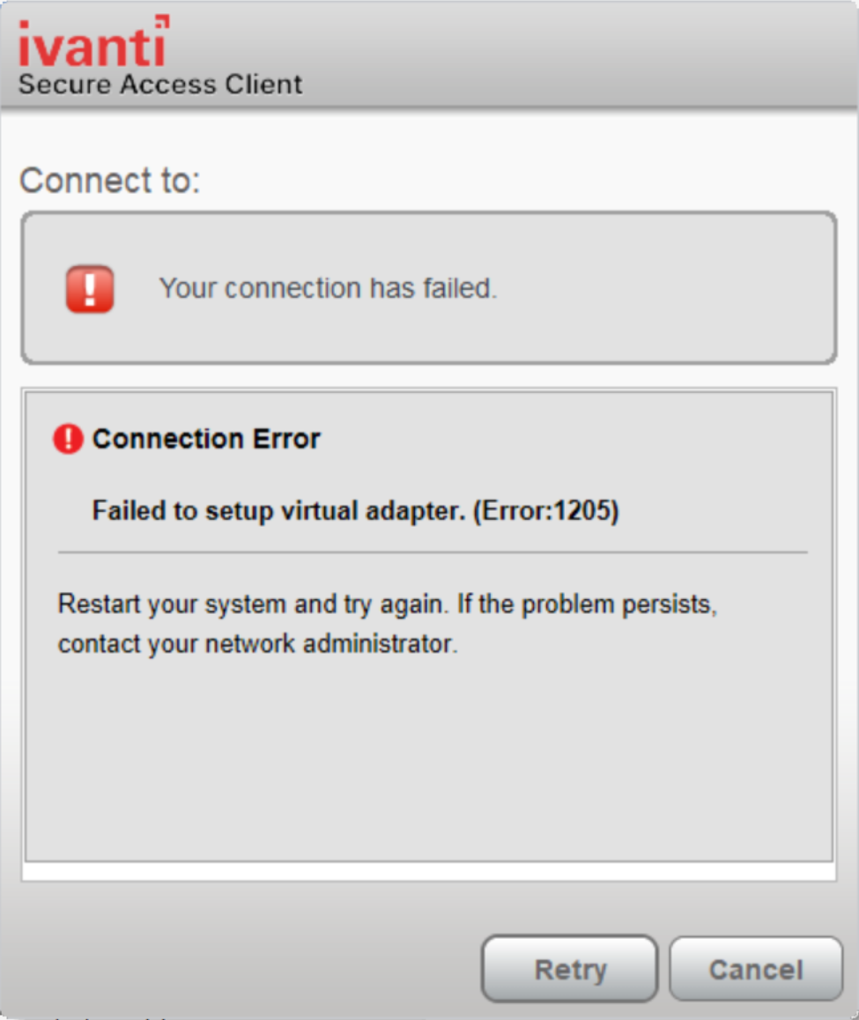Click the Secure Access Client title text

point(160,85)
